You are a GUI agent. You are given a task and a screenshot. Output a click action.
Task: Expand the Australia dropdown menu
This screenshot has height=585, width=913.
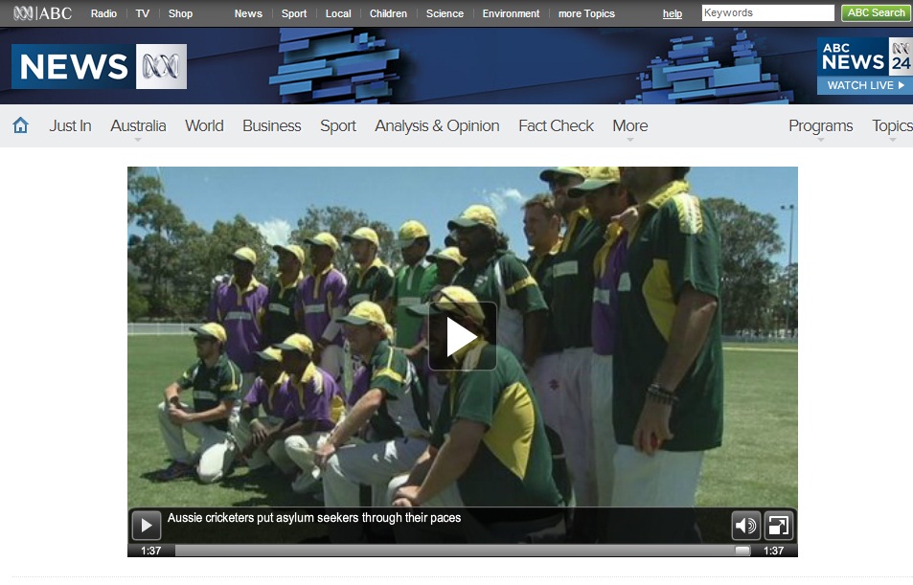138,126
